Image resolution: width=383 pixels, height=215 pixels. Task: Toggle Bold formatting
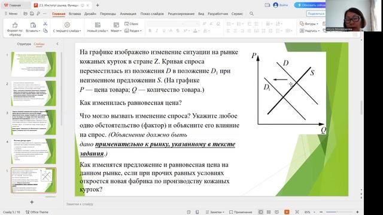coord(150,30)
